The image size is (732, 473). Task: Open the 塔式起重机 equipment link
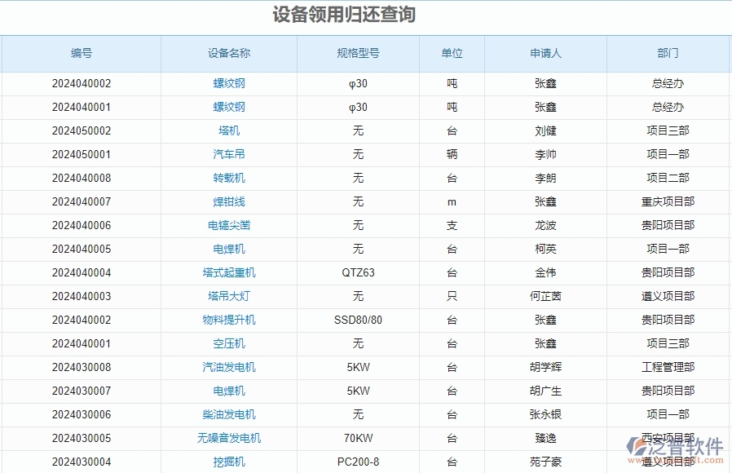[228, 272]
